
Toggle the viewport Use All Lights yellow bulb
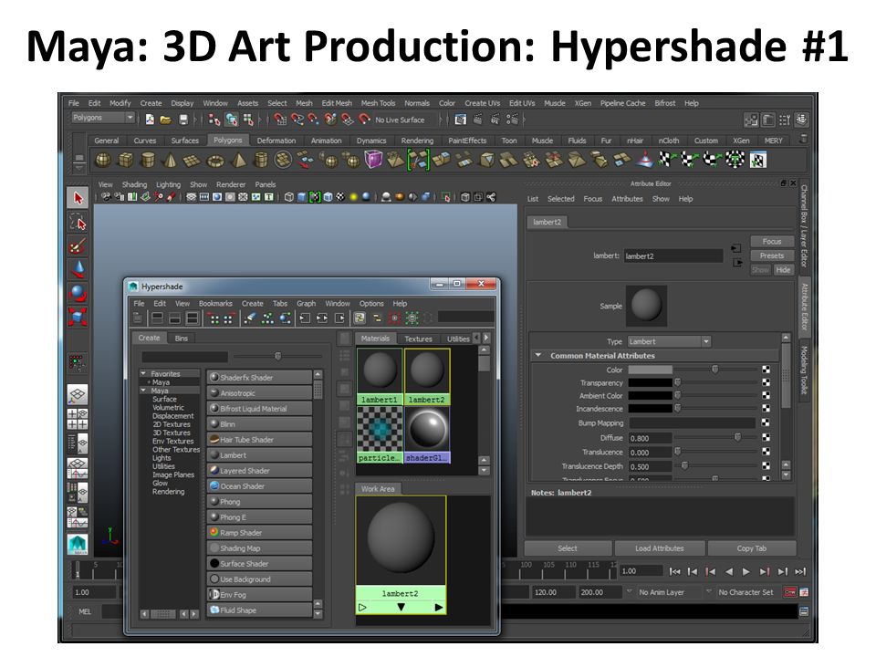354,197
